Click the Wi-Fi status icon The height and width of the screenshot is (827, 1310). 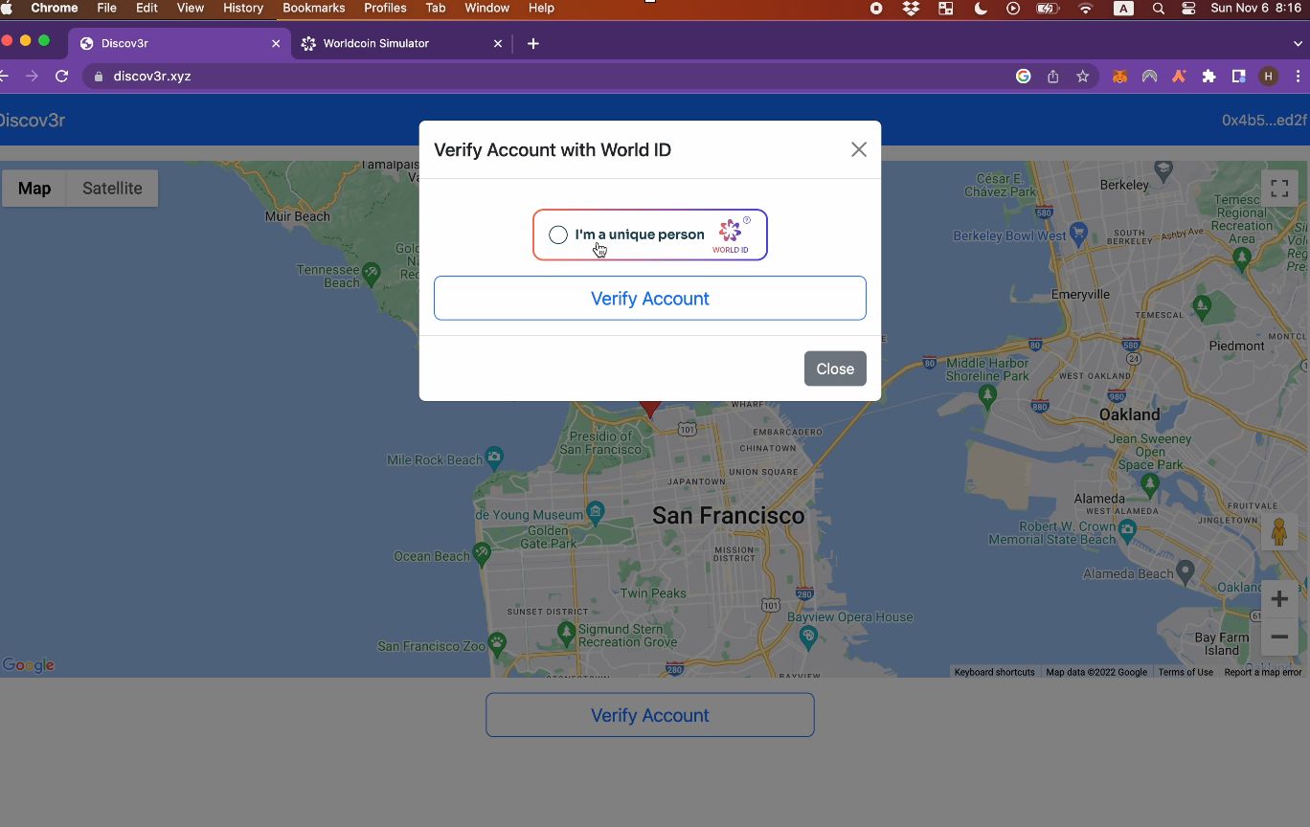(1085, 8)
